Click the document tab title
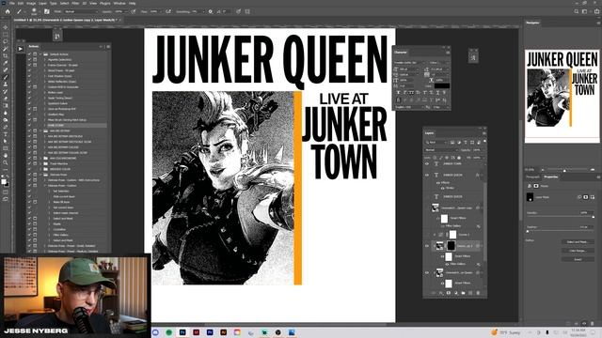 click(65, 20)
